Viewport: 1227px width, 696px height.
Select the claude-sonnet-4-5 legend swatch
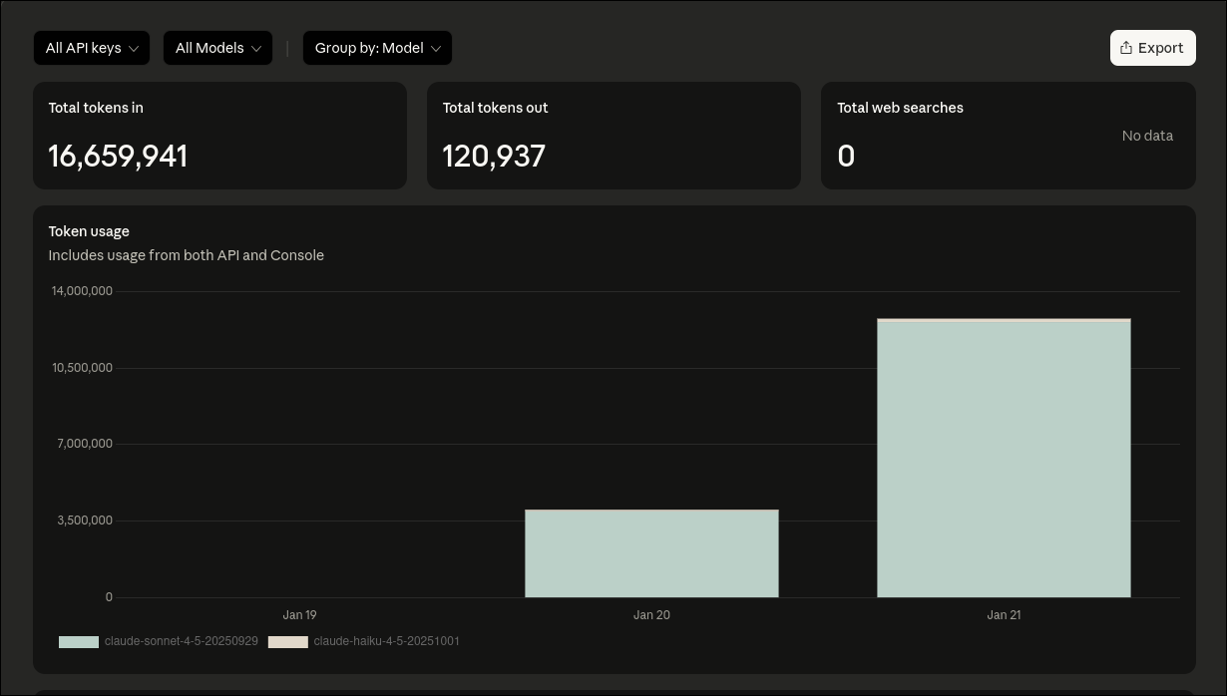coord(78,641)
